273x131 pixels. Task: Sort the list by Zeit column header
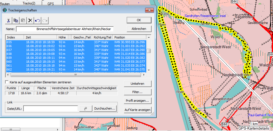pos(40,37)
